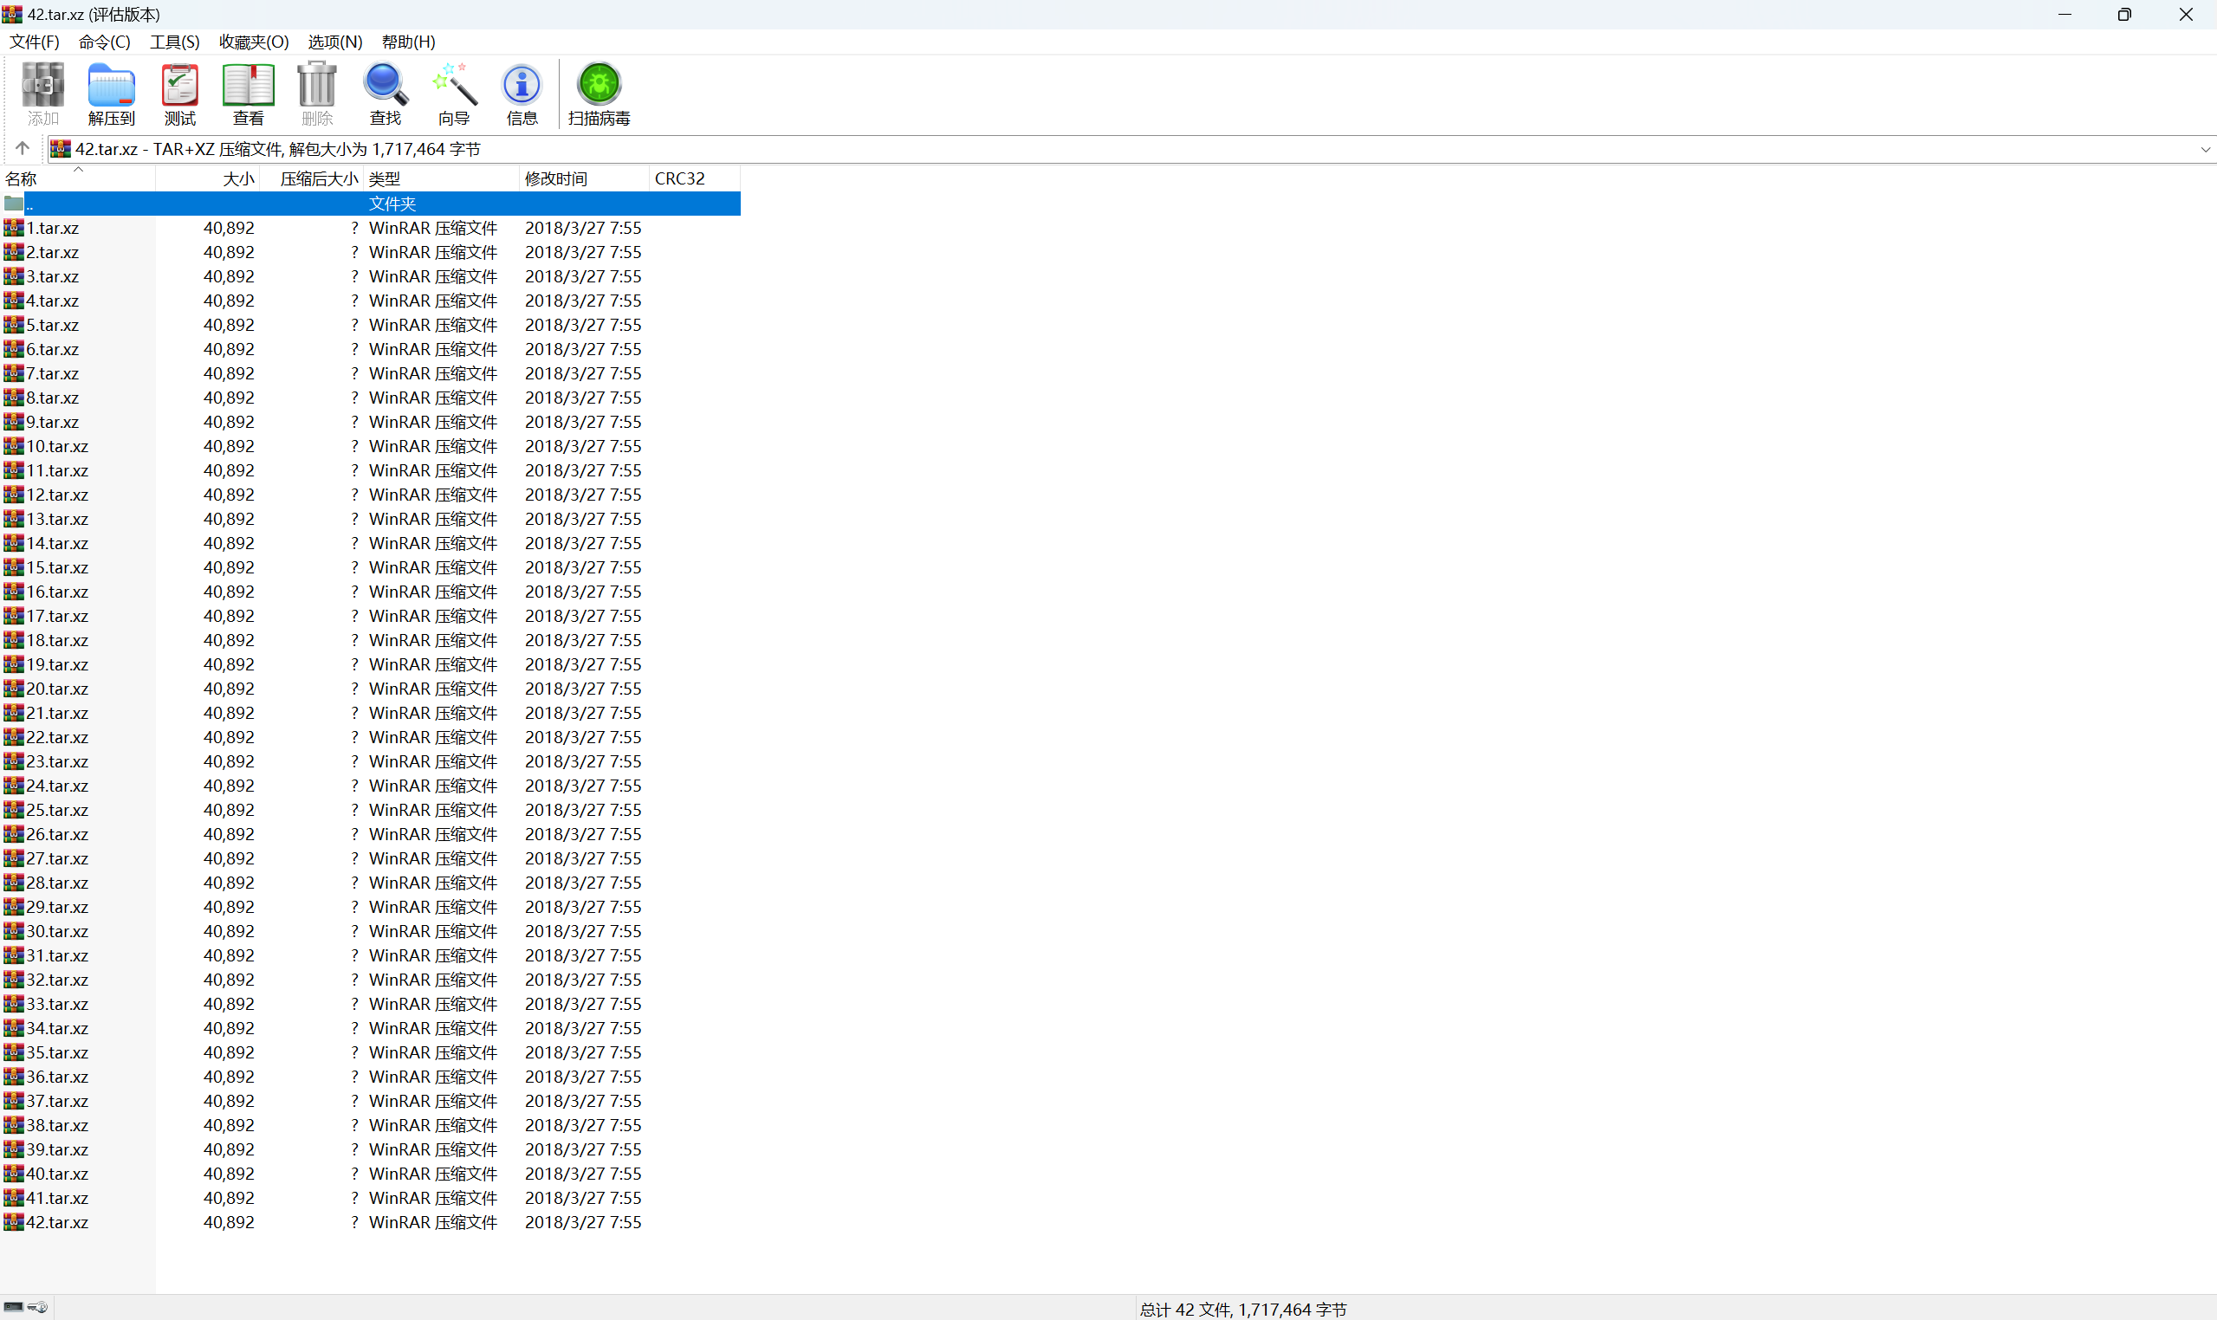This screenshot has width=2217, height=1320.
Task: Open the 收藏夹(O) menu
Action: (254, 42)
